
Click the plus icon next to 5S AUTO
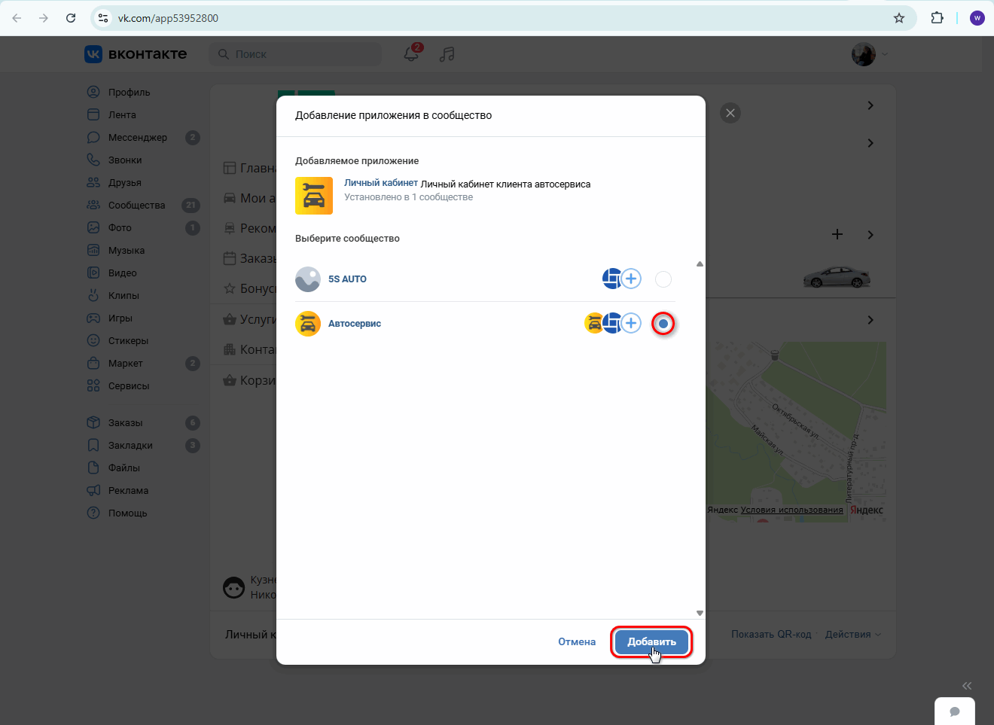pyautogui.click(x=632, y=279)
